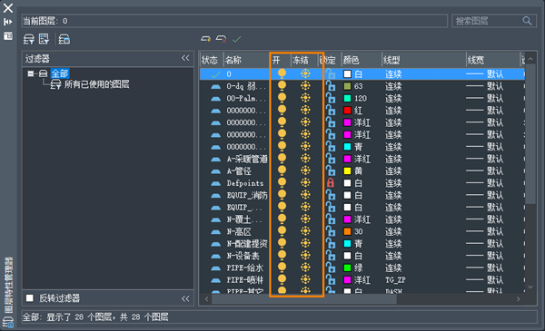Screen dimensions: 545x331
Task: Collapse the 过滤器 panel with top chevrons
Action: pyautogui.click(x=185, y=58)
